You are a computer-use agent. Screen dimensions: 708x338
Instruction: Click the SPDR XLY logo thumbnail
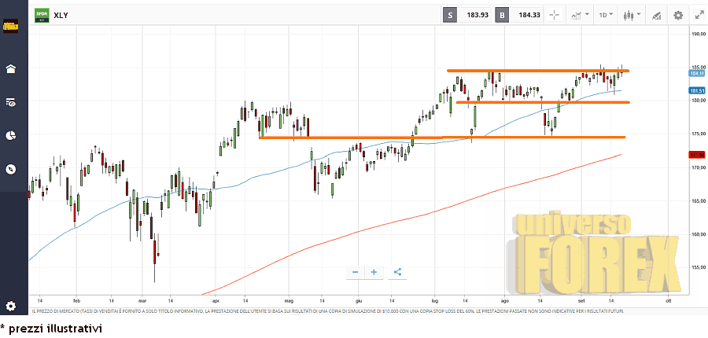pos(42,14)
